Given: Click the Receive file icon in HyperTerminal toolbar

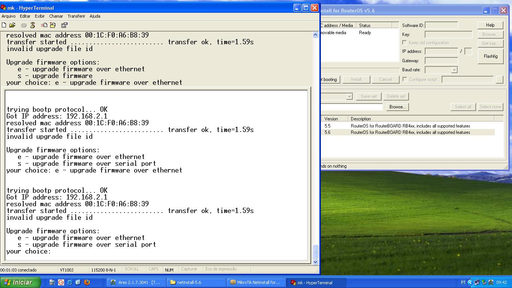Looking at the screenshot, I should pyautogui.click(x=53, y=25).
